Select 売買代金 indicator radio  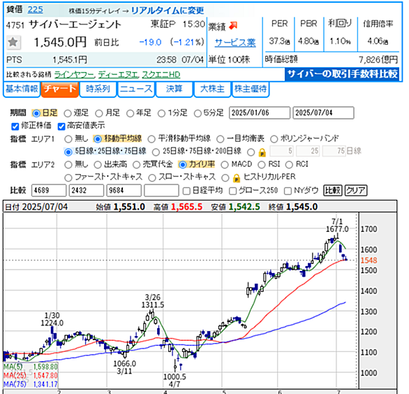pos(136,165)
